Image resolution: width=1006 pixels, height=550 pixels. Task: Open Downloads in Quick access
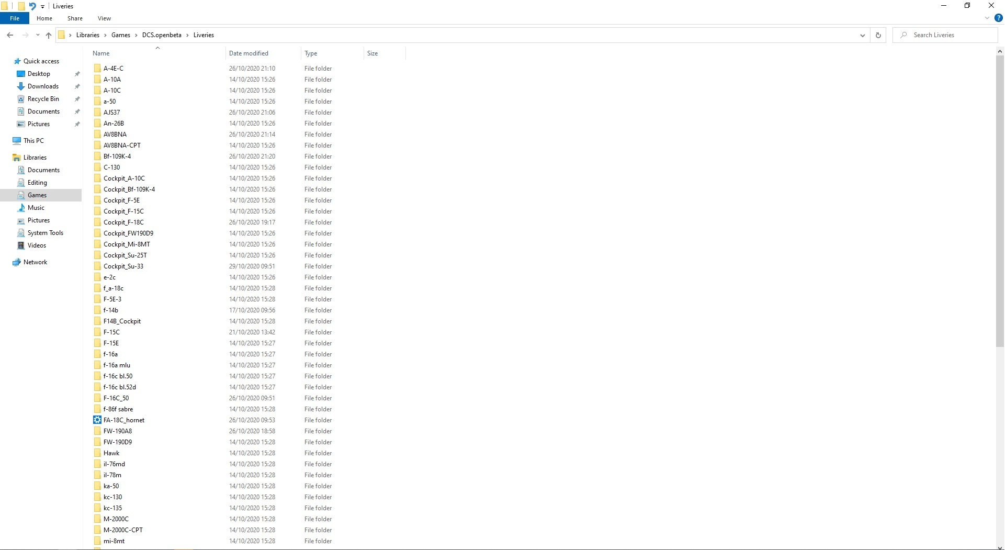[43, 86]
